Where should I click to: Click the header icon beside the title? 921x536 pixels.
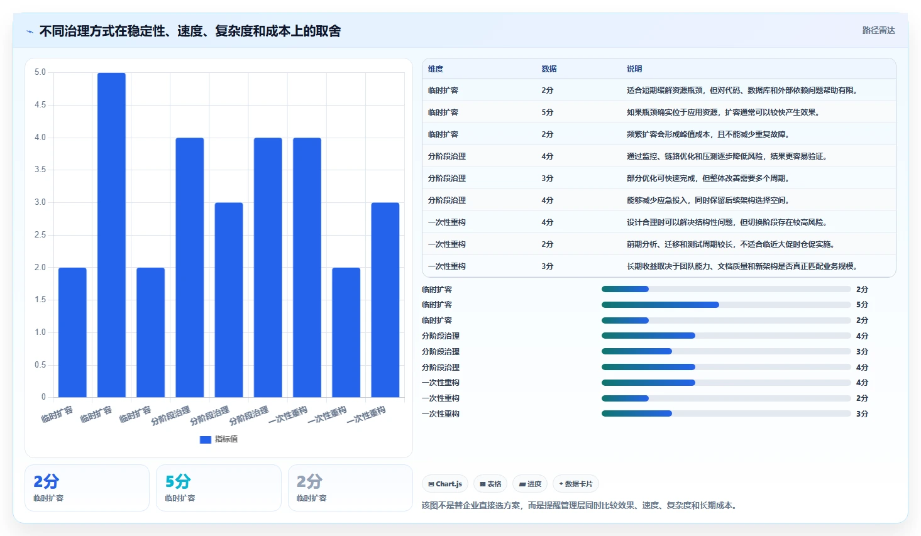[x=30, y=31]
